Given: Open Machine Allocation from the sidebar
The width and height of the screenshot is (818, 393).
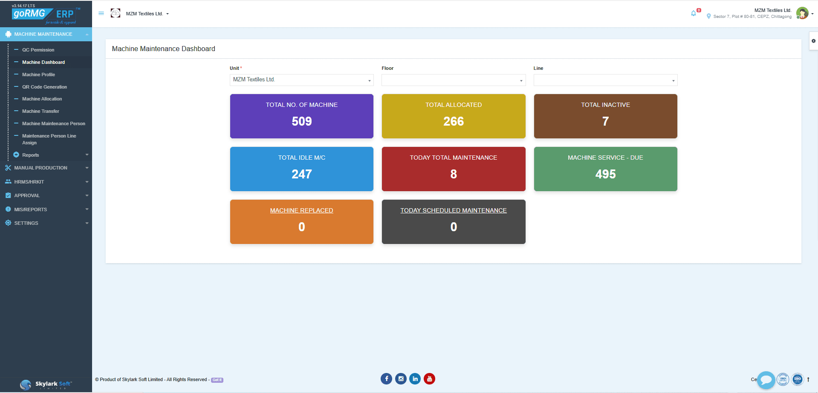Looking at the screenshot, I should click(41, 99).
